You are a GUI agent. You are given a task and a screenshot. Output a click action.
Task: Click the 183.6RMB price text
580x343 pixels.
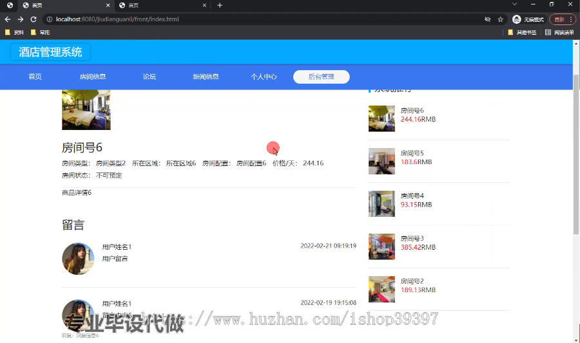416,162
